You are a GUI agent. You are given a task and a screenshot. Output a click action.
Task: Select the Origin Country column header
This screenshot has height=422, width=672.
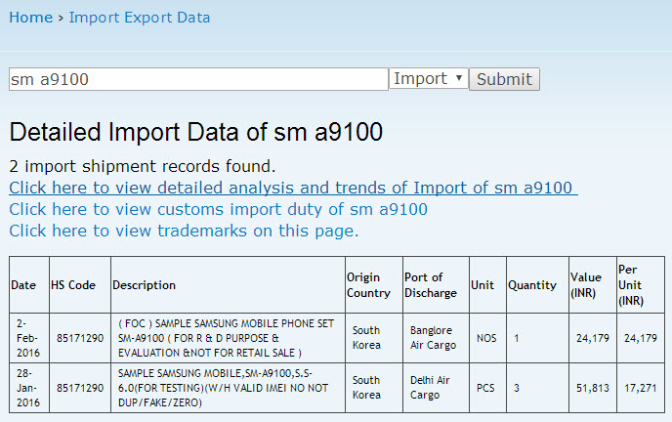366,285
